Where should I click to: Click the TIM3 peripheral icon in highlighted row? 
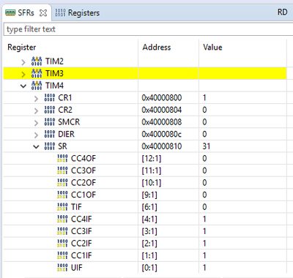click(37, 73)
